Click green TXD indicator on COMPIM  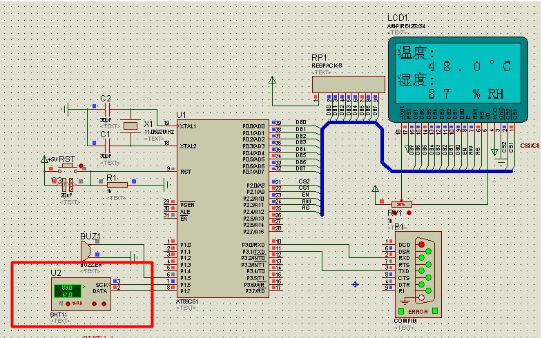[x=421, y=271]
